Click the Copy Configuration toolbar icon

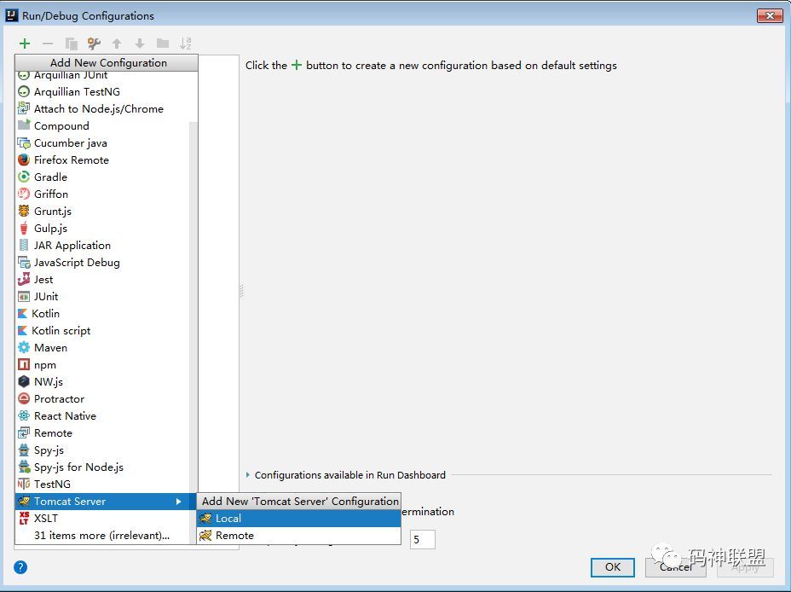71,44
